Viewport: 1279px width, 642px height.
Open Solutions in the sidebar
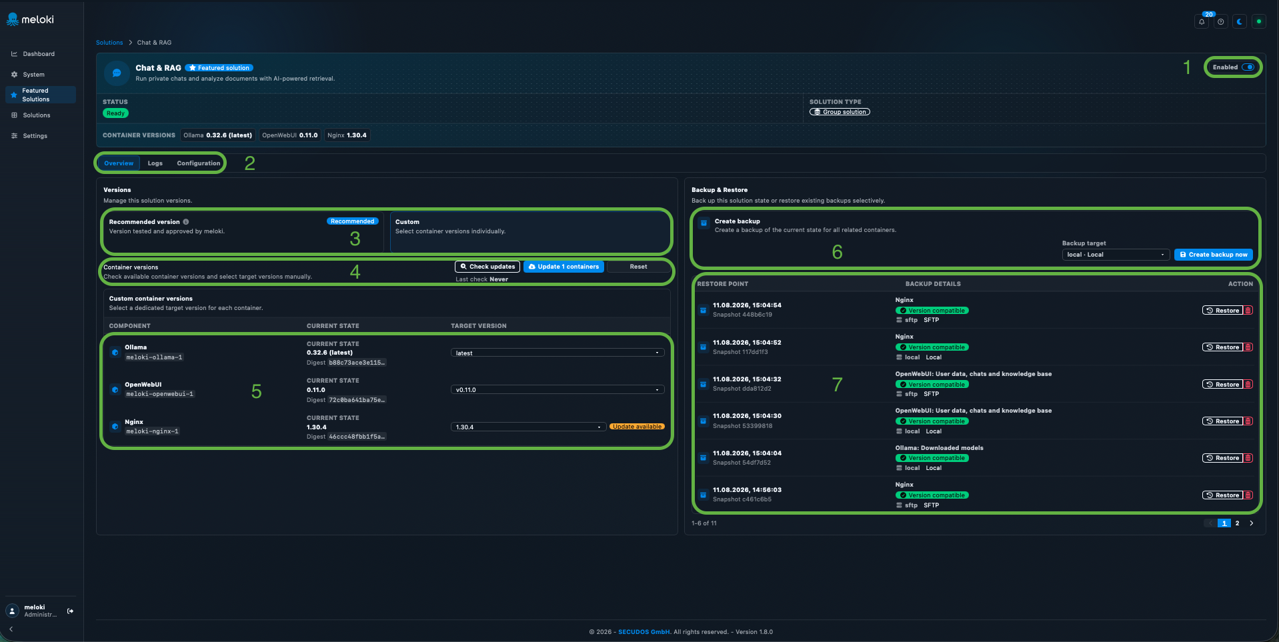(x=41, y=115)
